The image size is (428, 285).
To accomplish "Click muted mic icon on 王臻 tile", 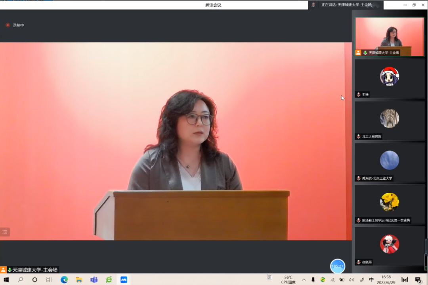I will (358, 95).
